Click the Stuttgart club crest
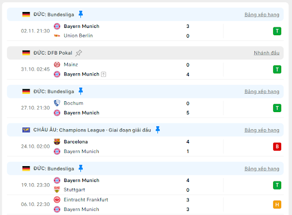 57,189
